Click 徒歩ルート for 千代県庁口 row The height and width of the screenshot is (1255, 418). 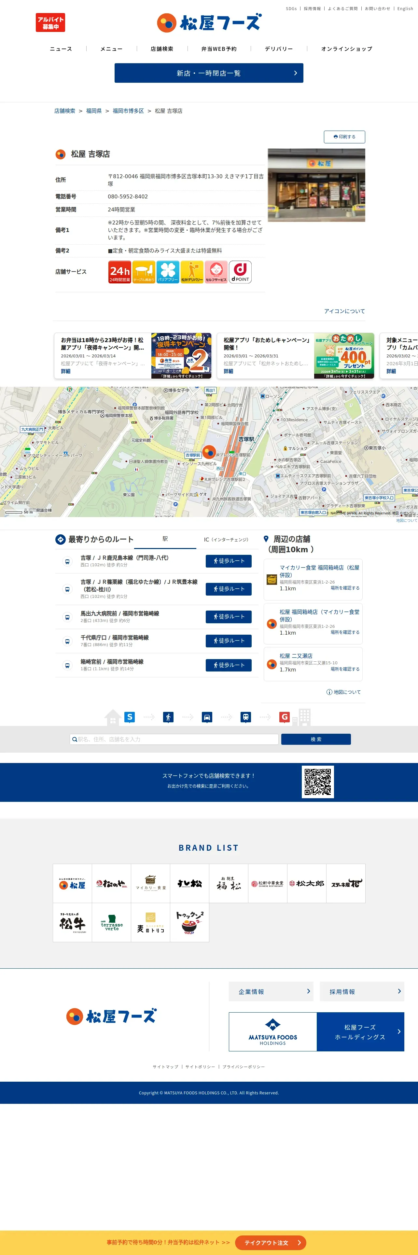[x=229, y=641]
